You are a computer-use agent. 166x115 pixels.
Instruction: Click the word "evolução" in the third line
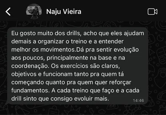coord(126,50)
